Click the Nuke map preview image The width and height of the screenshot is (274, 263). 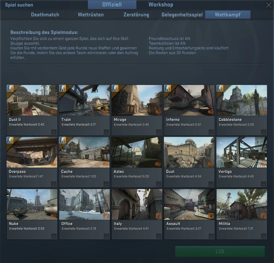click(32, 204)
